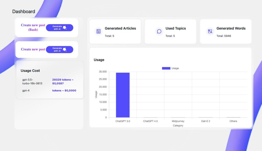Click Generate with AI for Bash post
This screenshot has height=151, width=262.
click(59, 28)
